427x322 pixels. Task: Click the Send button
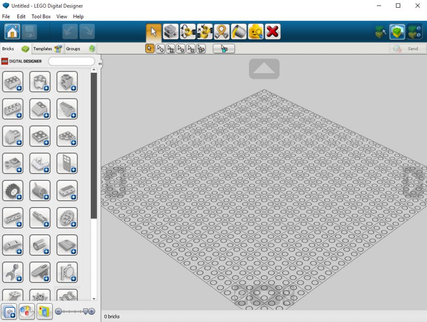(407, 49)
